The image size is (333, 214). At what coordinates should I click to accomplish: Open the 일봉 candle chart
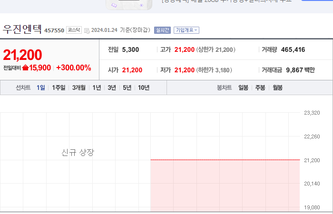243,88
